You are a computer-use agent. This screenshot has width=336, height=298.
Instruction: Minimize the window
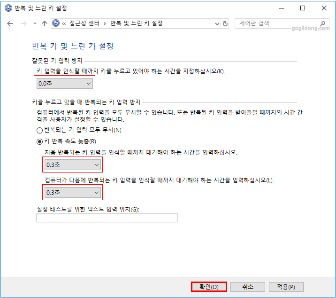pyautogui.click(x=282, y=8)
